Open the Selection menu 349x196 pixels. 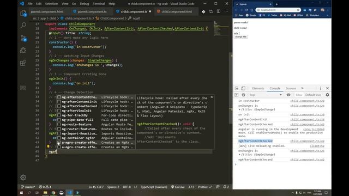click(51, 4)
